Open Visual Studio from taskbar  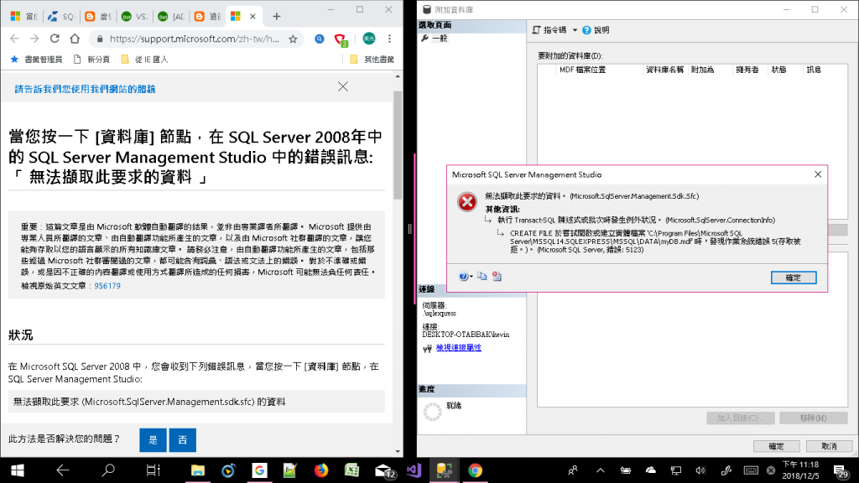tap(414, 470)
